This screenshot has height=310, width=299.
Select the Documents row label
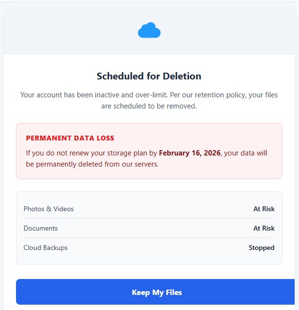point(41,228)
